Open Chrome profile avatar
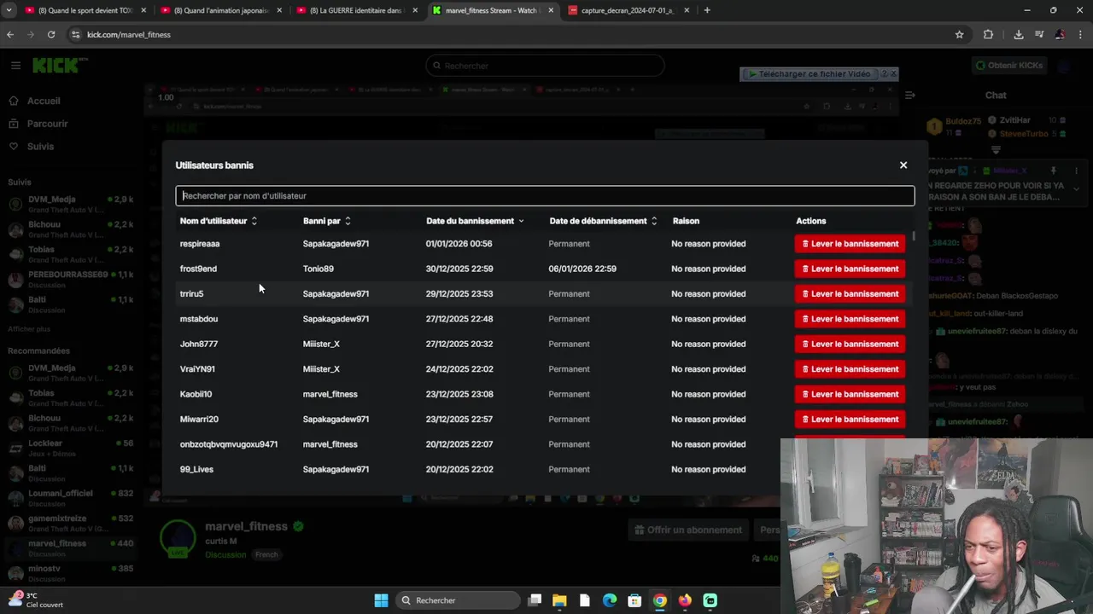1093x614 pixels. tap(1060, 35)
